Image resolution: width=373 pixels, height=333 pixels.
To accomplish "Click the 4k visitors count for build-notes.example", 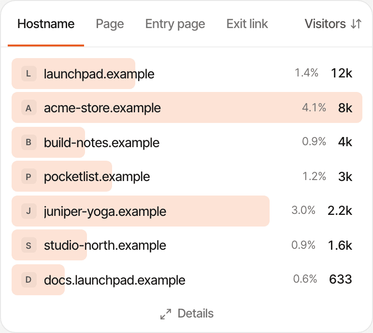I will (x=345, y=142).
